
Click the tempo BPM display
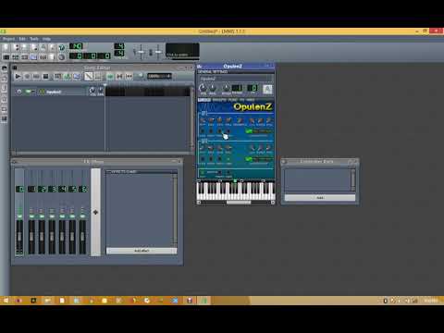click(76, 46)
